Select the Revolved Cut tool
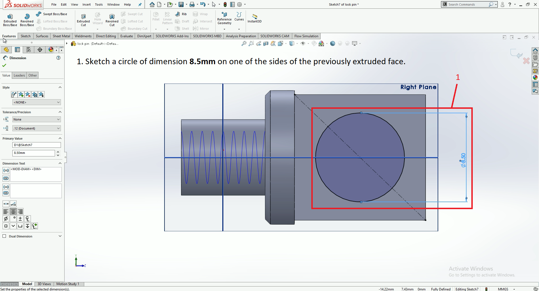The image size is (539, 291). pos(112,20)
